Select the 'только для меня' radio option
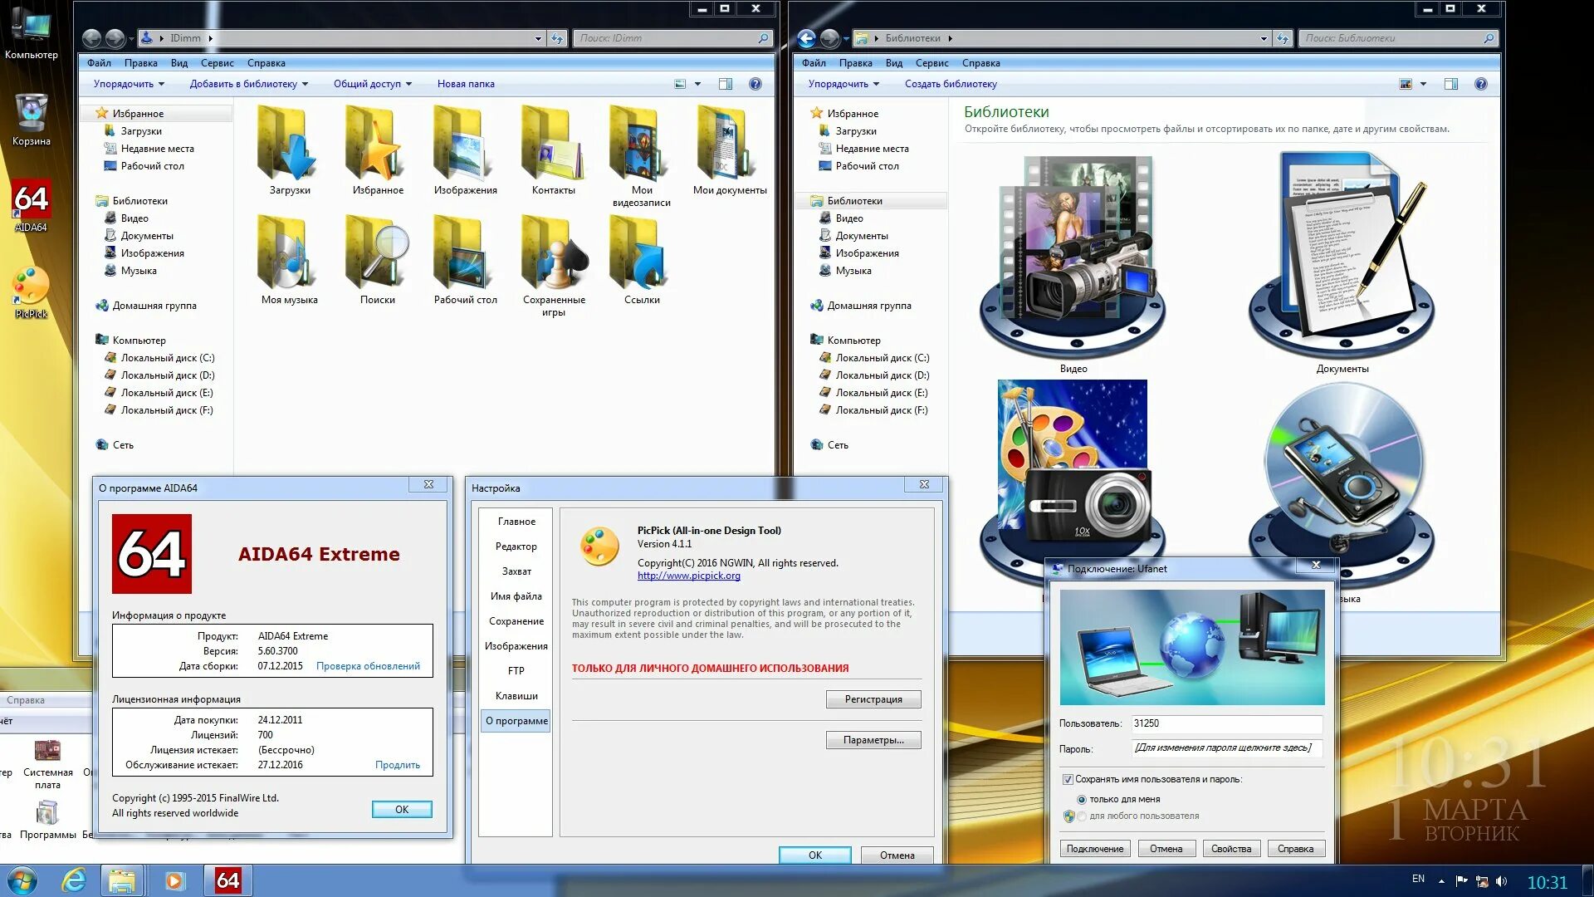This screenshot has width=1594, height=897. click(1081, 799)
